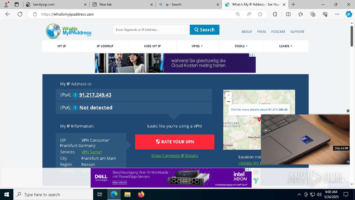355x200 pixels.
Task: Open the notification center icon
Action: pos(346,194)
